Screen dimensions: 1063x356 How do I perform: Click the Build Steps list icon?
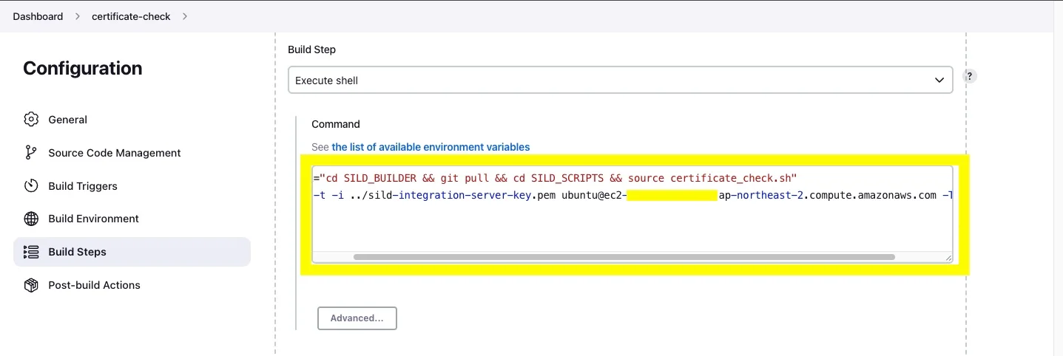click(31, 252)
